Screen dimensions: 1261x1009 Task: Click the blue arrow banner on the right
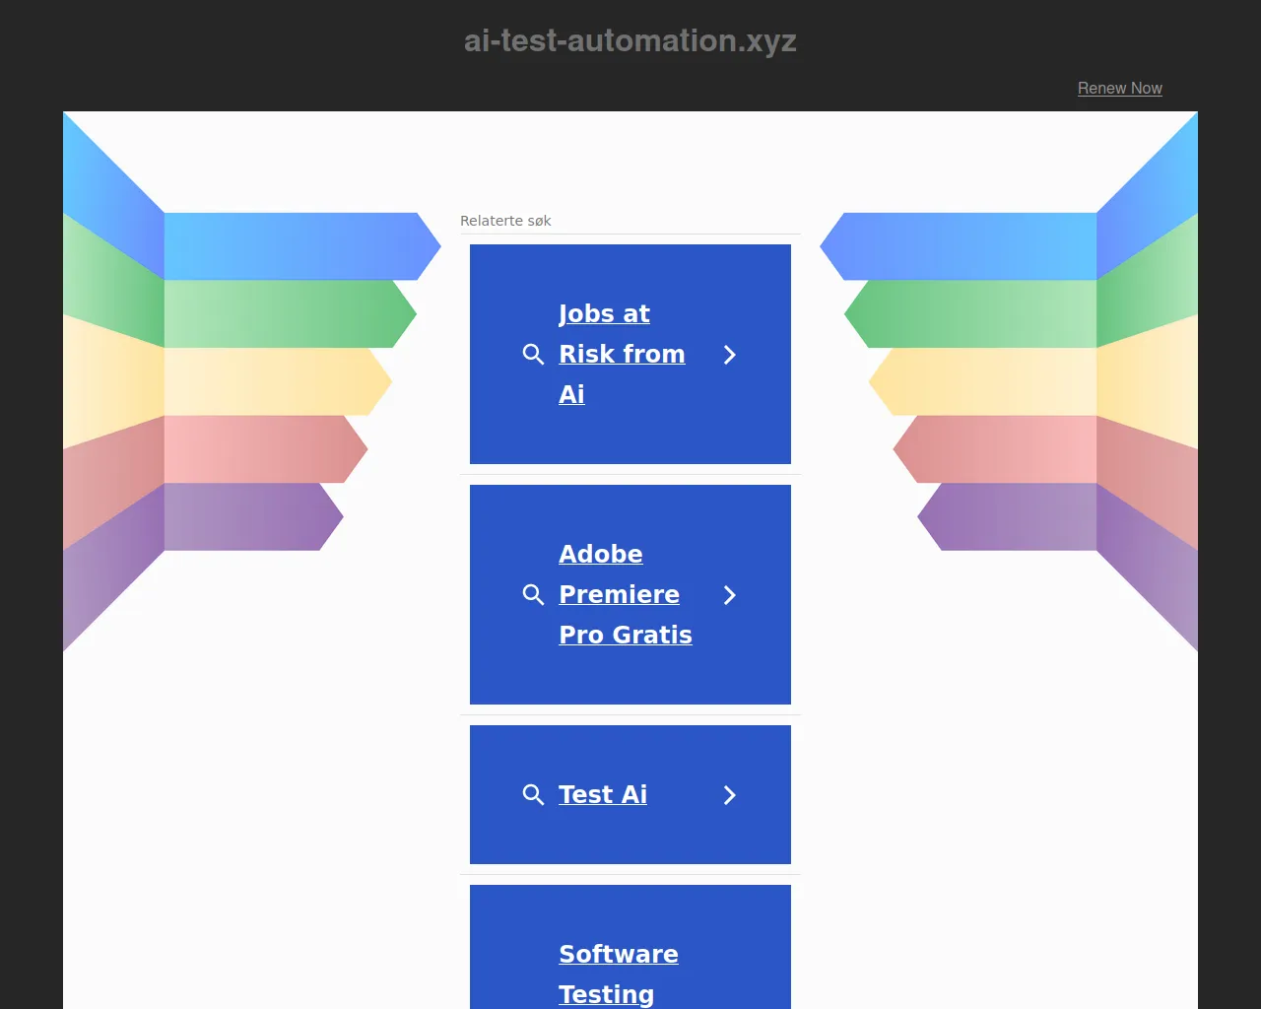[965, 246]
